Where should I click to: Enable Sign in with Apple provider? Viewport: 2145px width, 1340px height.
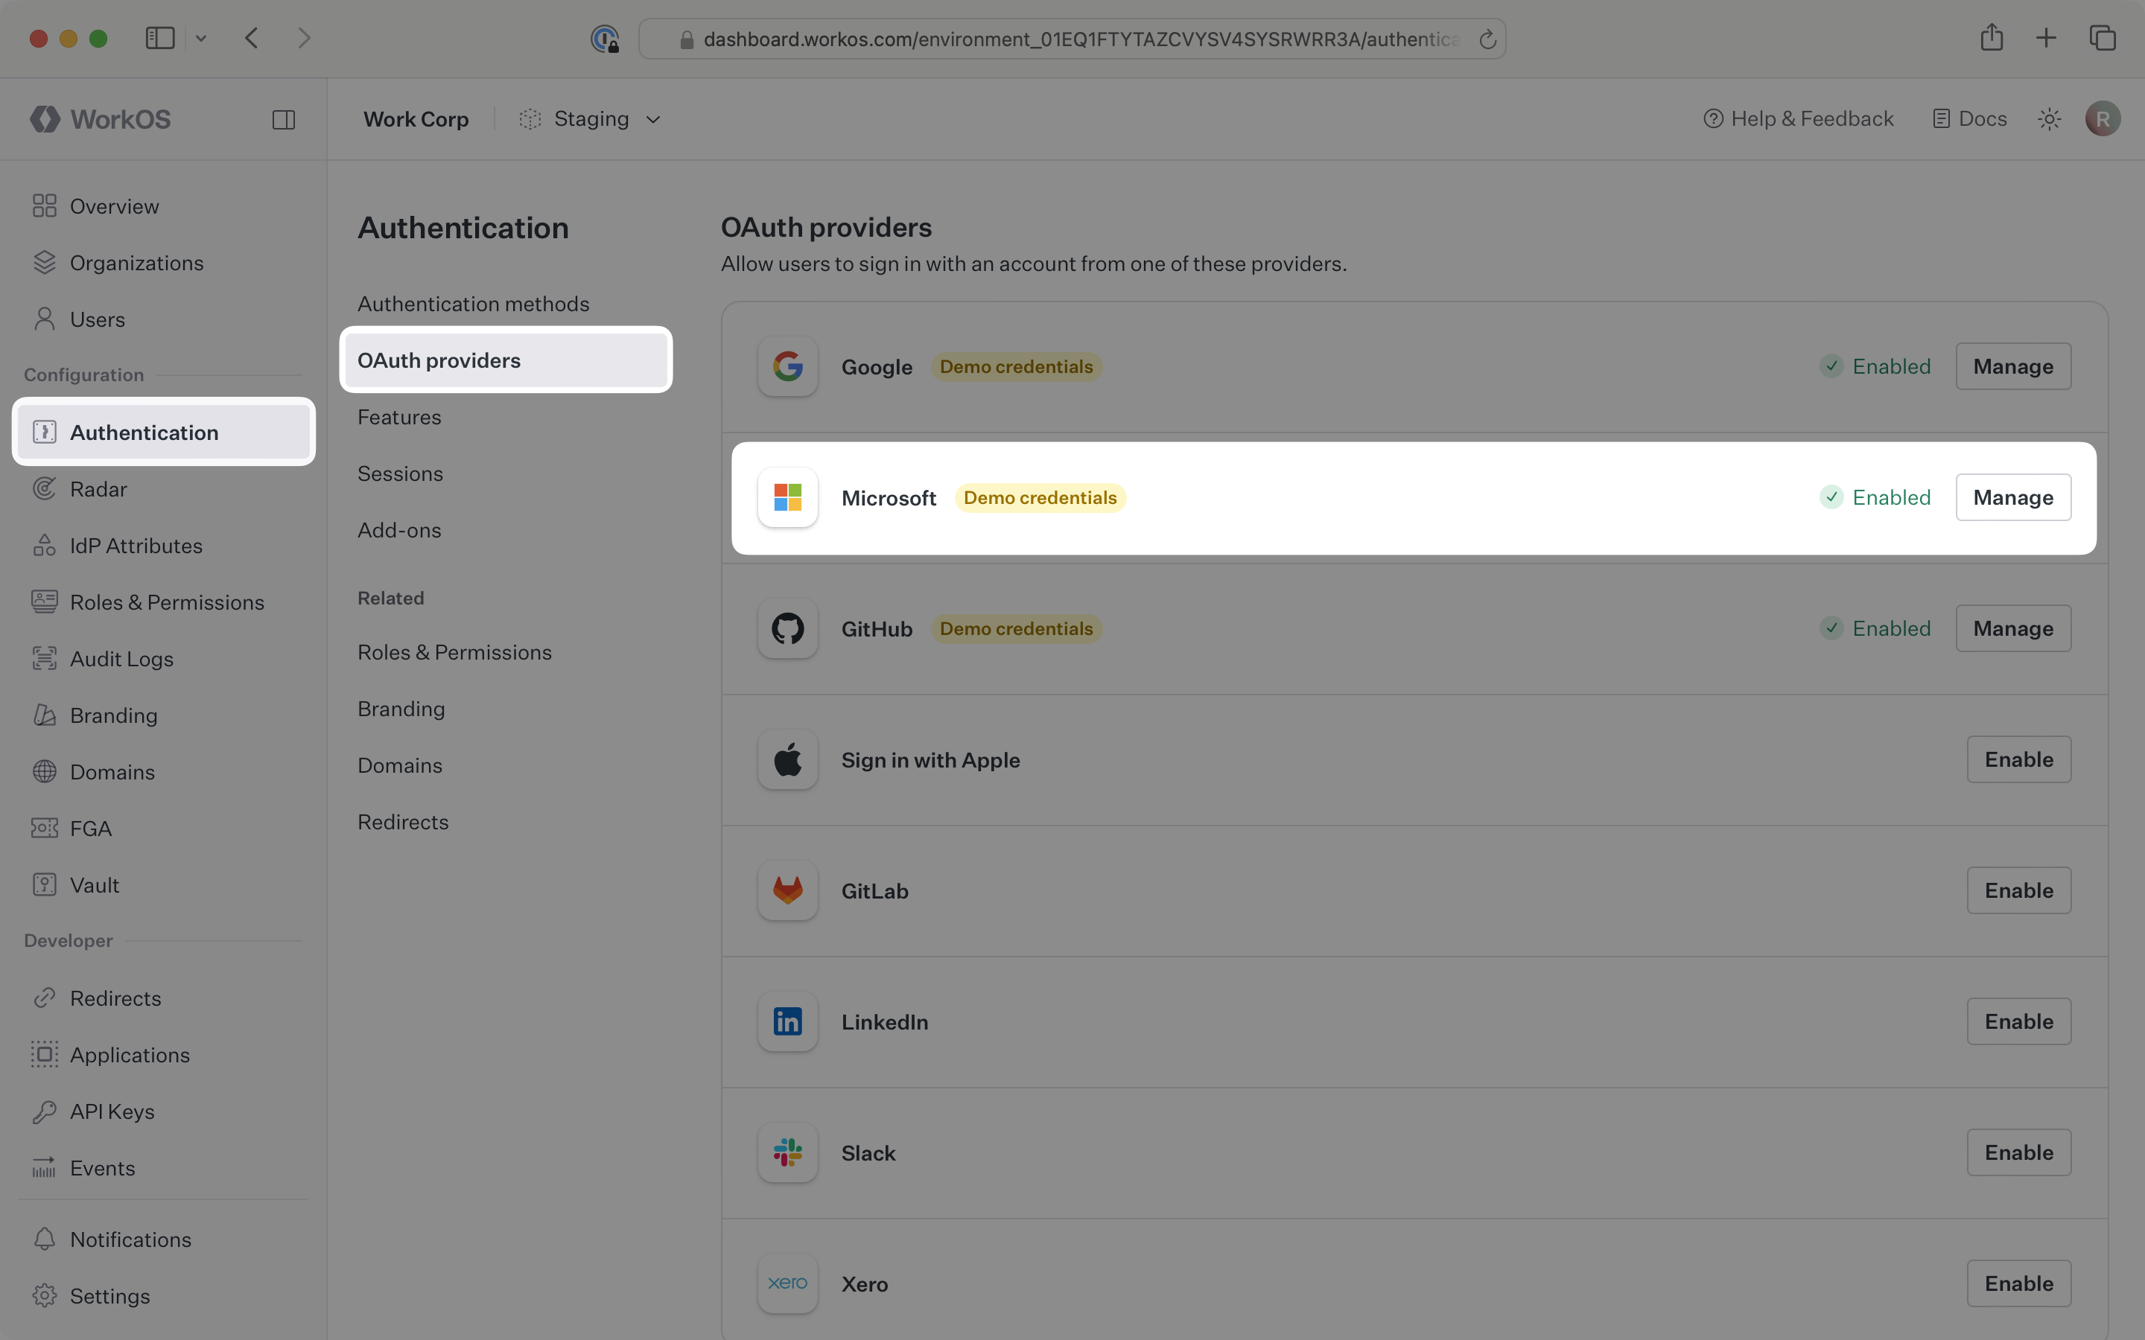[x=2018, y=759]
